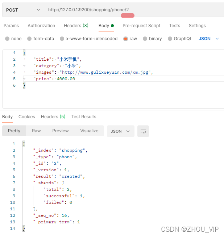Open the Headers (8) request tab
Image resolution: width=224 pixels, height=236 pixels.
point(76,26)
